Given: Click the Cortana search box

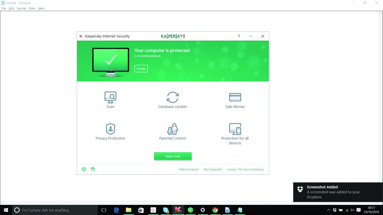Looking at the screenshot, I should coord(55,210).
